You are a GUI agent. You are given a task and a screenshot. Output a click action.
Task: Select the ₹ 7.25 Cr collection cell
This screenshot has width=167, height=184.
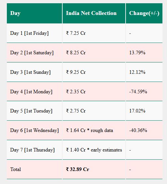click(x=94, y=33)
